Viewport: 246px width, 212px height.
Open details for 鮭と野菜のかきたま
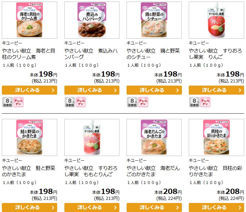pyautogui.click(x=30, y=207)
